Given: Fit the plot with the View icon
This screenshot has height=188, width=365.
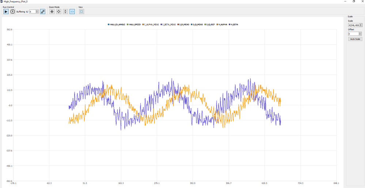Looking at the screenshot, I should tap(81, 11).
